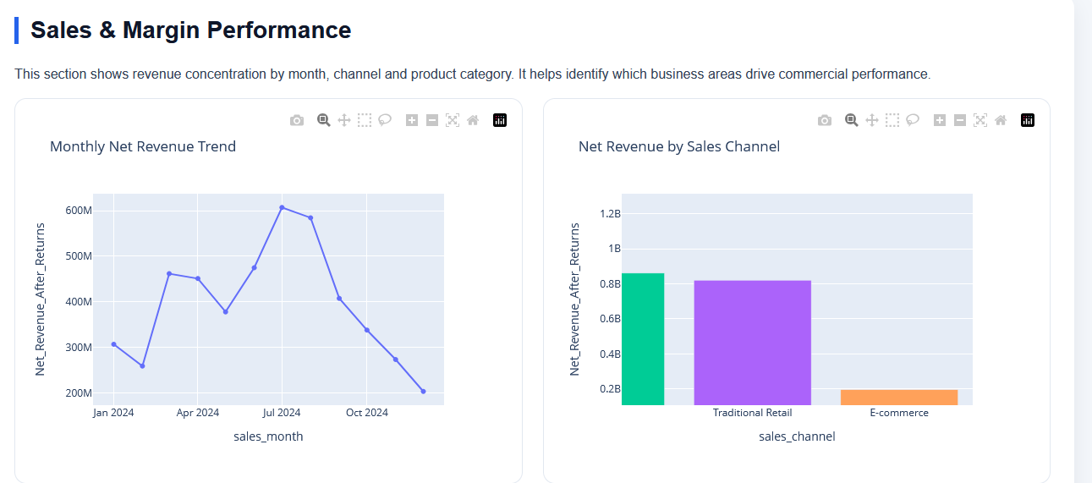The width and height of the screenshot is (1092, 483).
Task: Reset axes on Monthly Net Revenue Trend chart
Action: pyautogui.click(x=473, y=120)
